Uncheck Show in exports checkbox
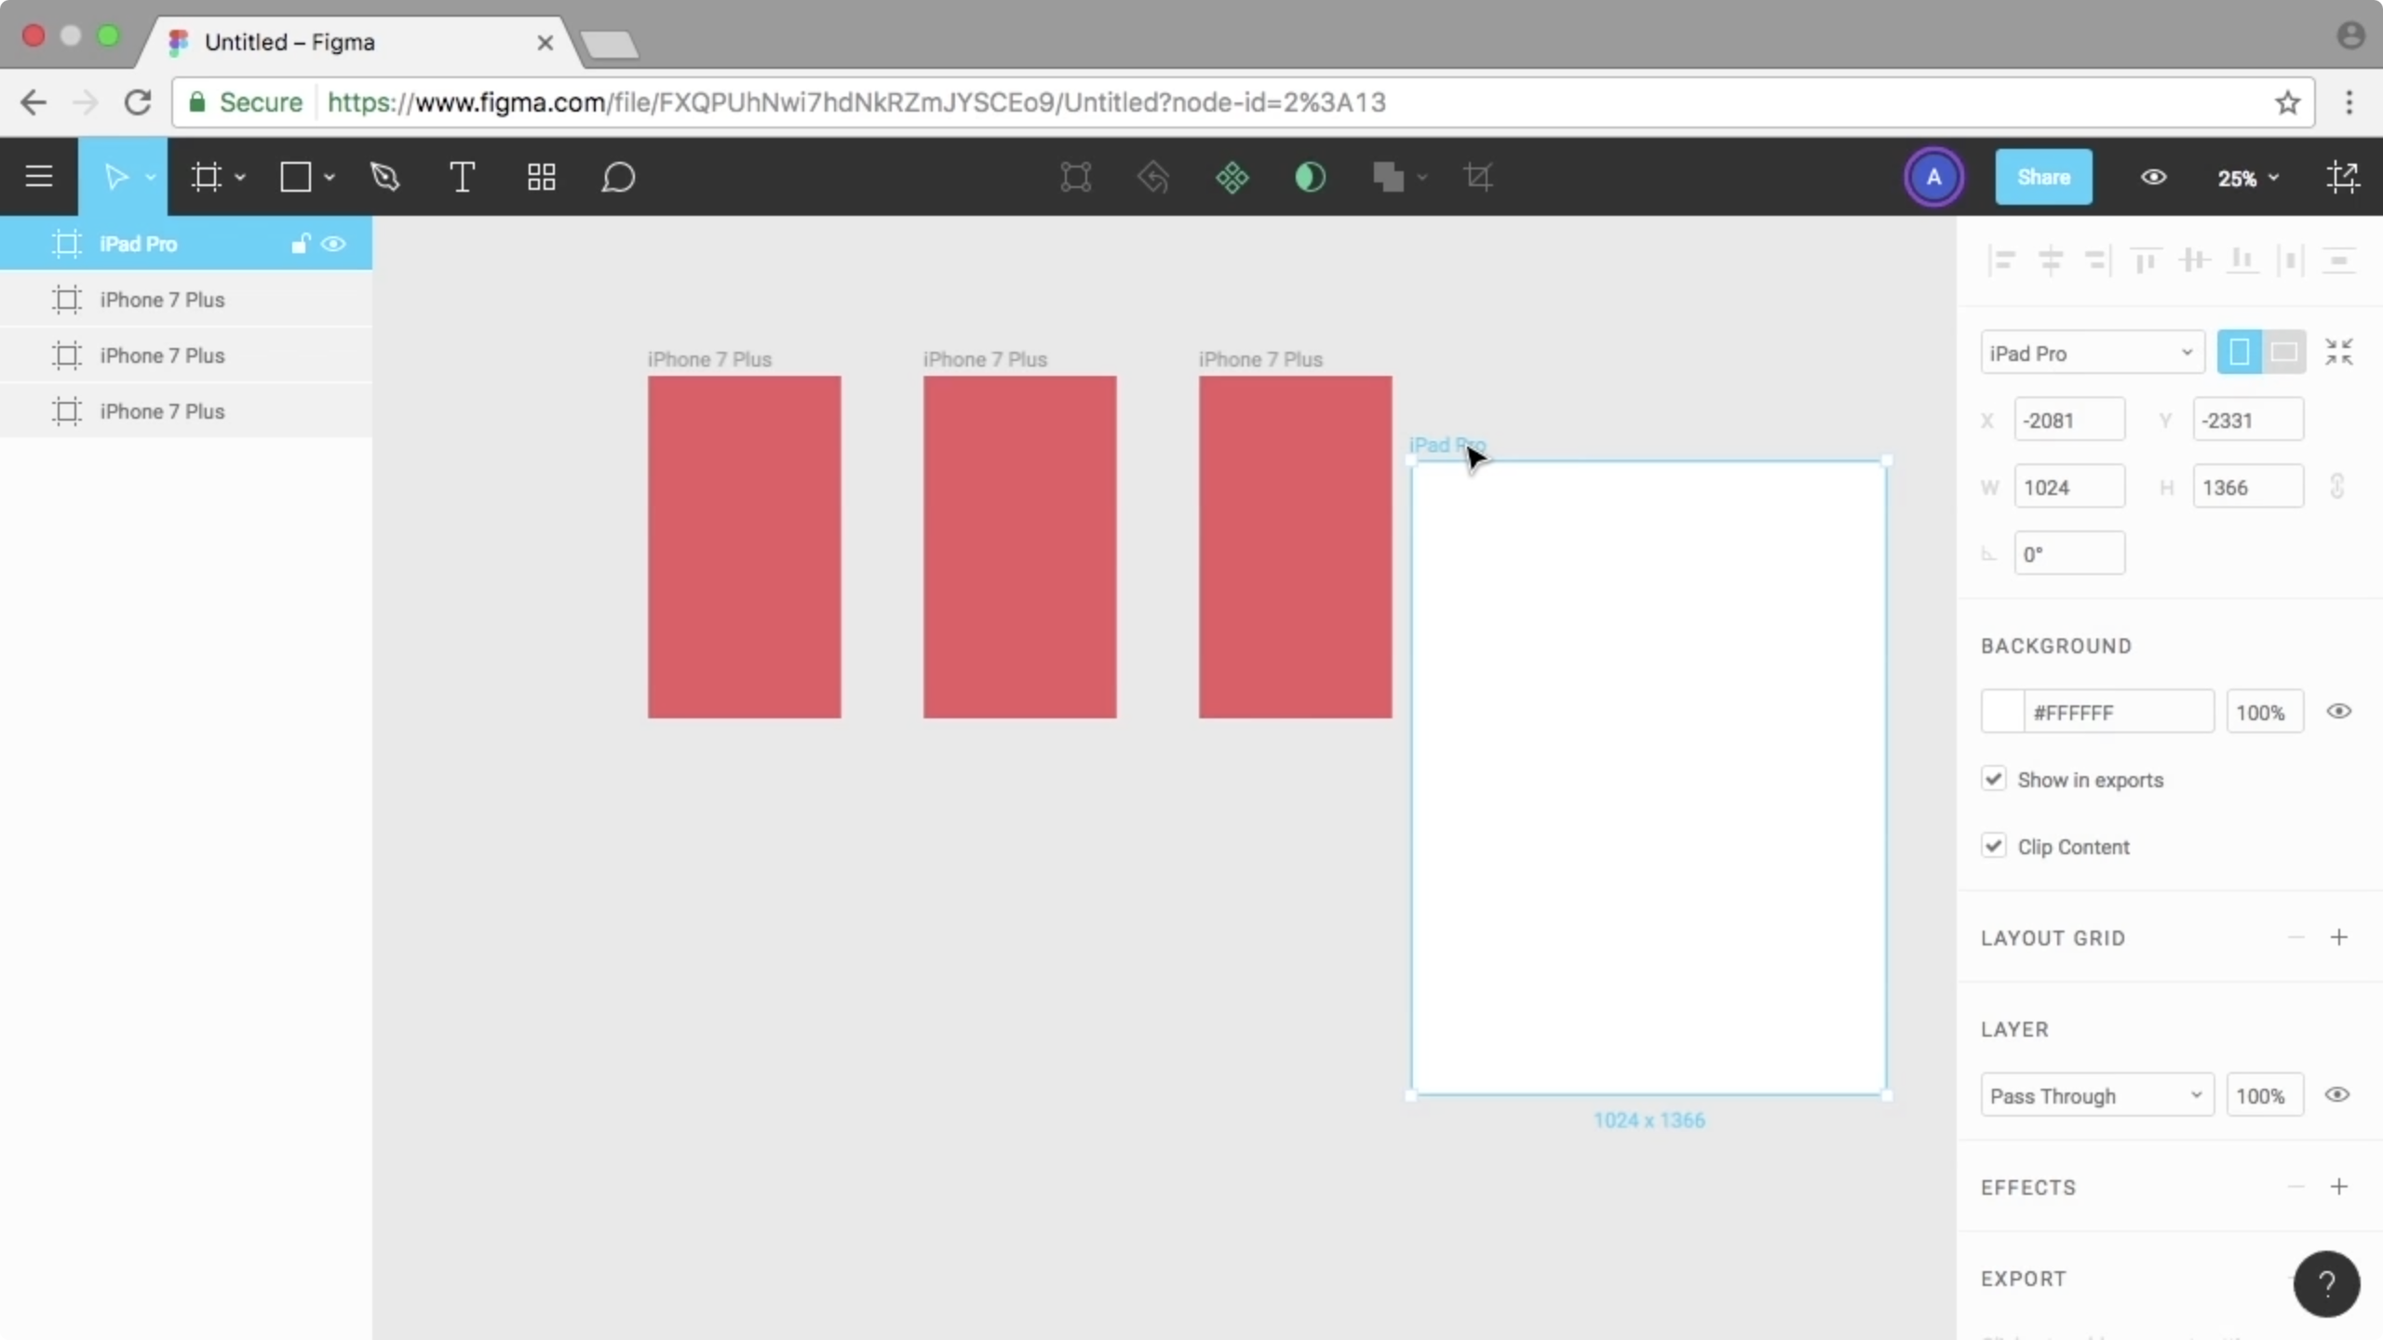This screenshot has width=2383, height=1340. [1993, 779]
